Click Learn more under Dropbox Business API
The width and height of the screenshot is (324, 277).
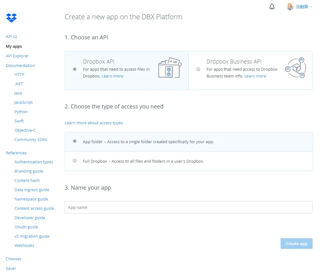(255, 76)
